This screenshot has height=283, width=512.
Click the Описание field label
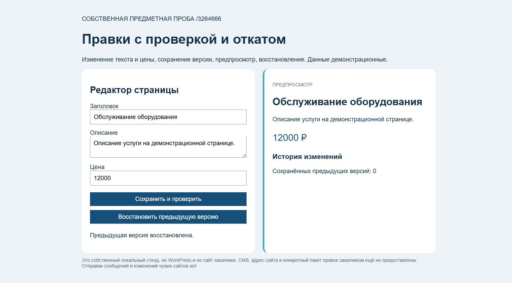104,133
